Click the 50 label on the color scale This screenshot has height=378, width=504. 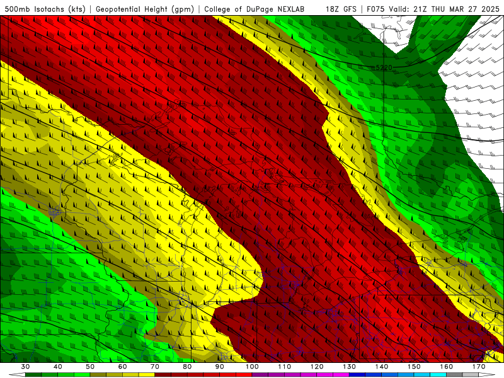(x=90, y=367)
